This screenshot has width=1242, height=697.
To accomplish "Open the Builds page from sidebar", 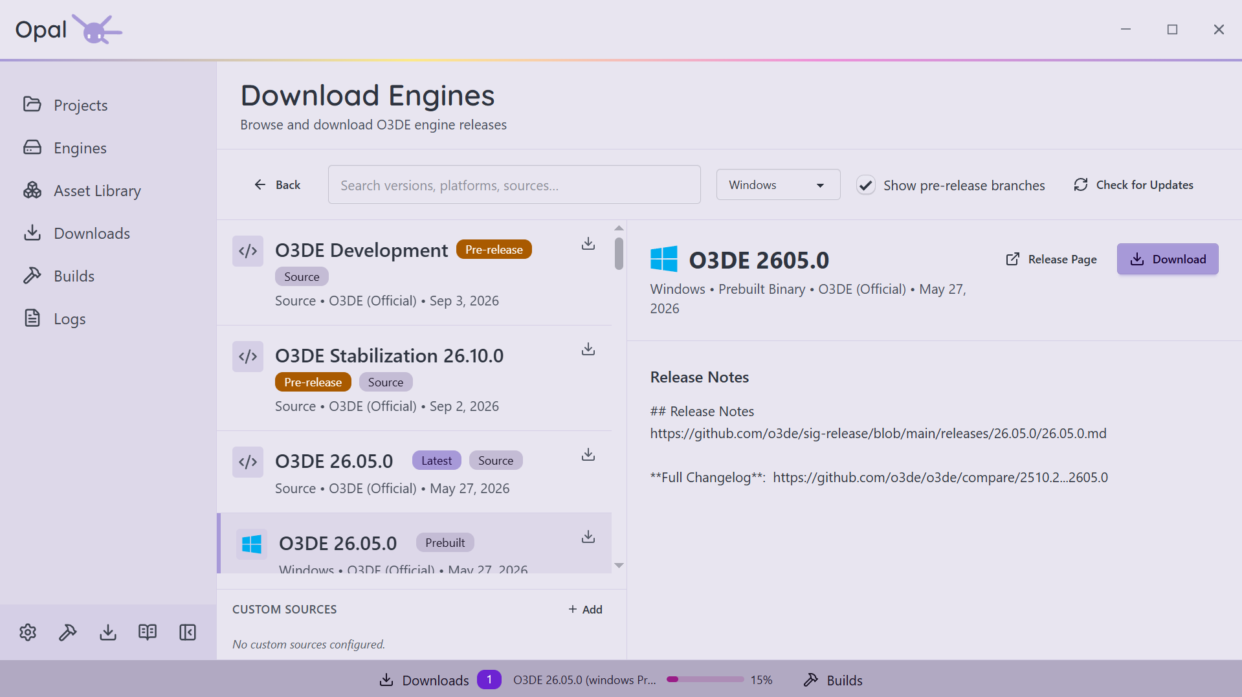I will pos(59,276).
